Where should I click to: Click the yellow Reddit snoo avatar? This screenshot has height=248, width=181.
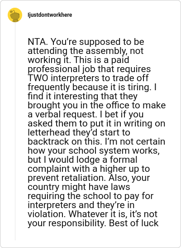[15, 15]
